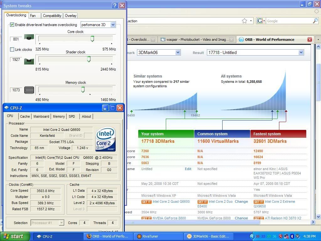Image resolution: width=321 pixels, height=241 pixels.
Task: Click the Shader clock slider handle
Action: click(x=89, y=59)
